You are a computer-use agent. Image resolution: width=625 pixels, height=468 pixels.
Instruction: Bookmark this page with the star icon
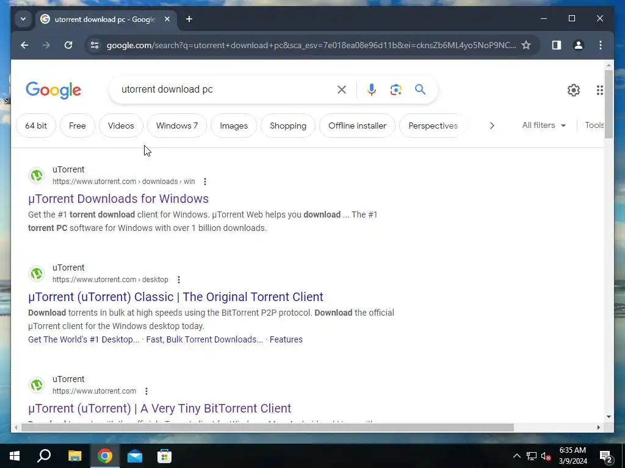coord(526,45)
